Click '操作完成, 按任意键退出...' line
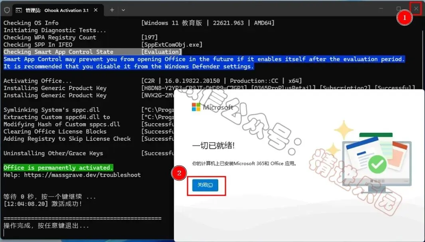Screen dimensions: 425x242 46,226
